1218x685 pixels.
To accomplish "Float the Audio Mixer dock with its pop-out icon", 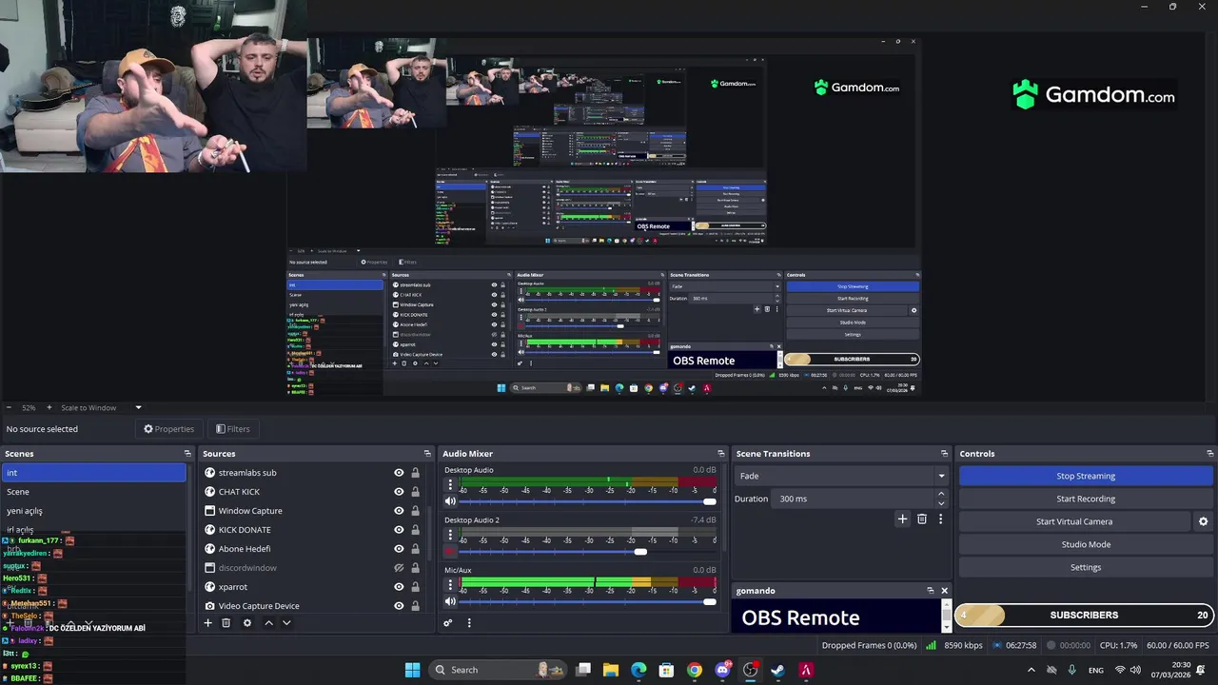I will 720,454.
